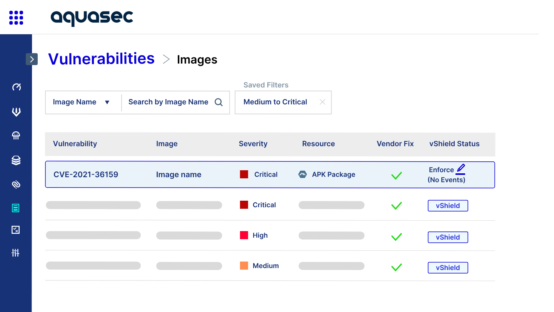This screenshot has width=554, height=312.
Task: Click the Images breadcrumb label
Action: (197, 60)
